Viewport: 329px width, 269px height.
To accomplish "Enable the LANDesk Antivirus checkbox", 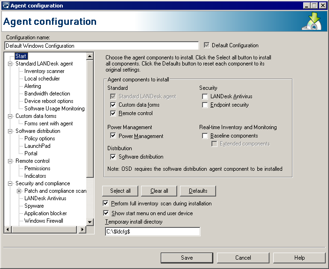I will point(205,96).
